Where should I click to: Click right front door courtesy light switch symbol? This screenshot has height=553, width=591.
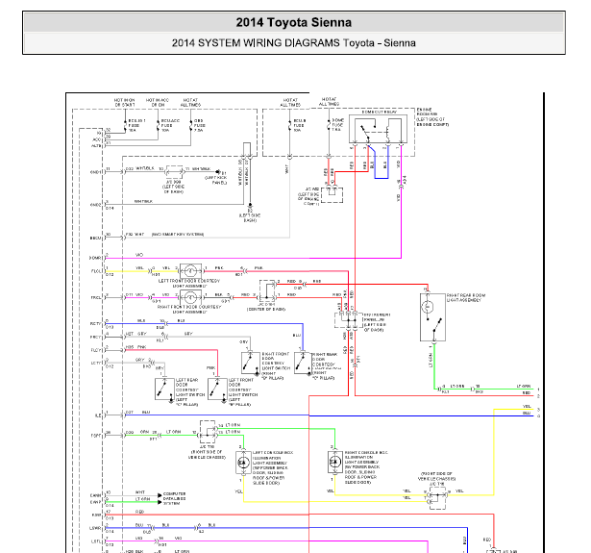tap(250, 363)
